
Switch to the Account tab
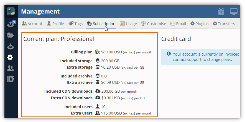[x=32, y=24]
